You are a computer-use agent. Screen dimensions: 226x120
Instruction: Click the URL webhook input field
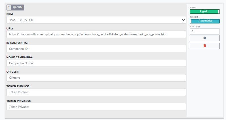coord(96,34)
